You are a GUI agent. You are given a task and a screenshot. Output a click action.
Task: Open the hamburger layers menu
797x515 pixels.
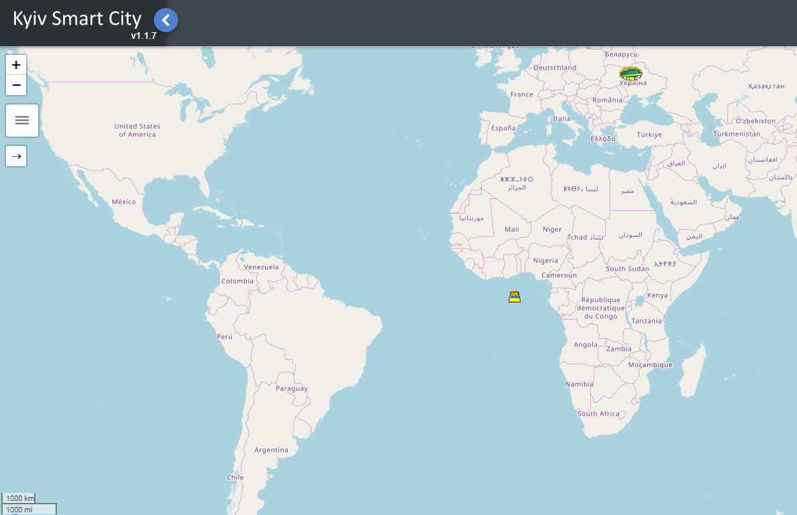click(22, 121)
